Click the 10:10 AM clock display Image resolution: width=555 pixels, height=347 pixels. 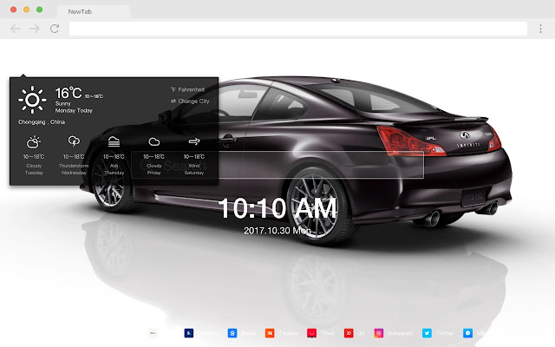click(277, 208)
